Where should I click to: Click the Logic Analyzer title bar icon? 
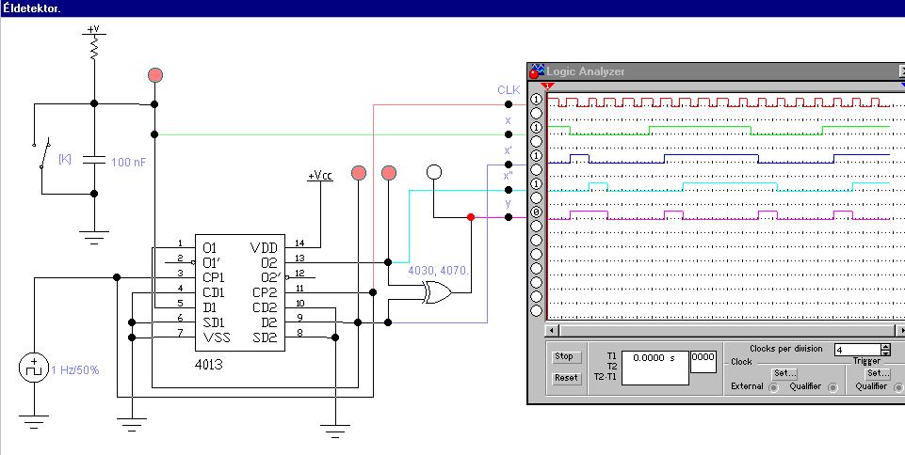click(537, 71)
